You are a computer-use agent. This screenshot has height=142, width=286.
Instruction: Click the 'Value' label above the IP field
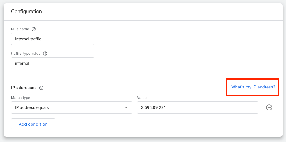pos(142,98)
